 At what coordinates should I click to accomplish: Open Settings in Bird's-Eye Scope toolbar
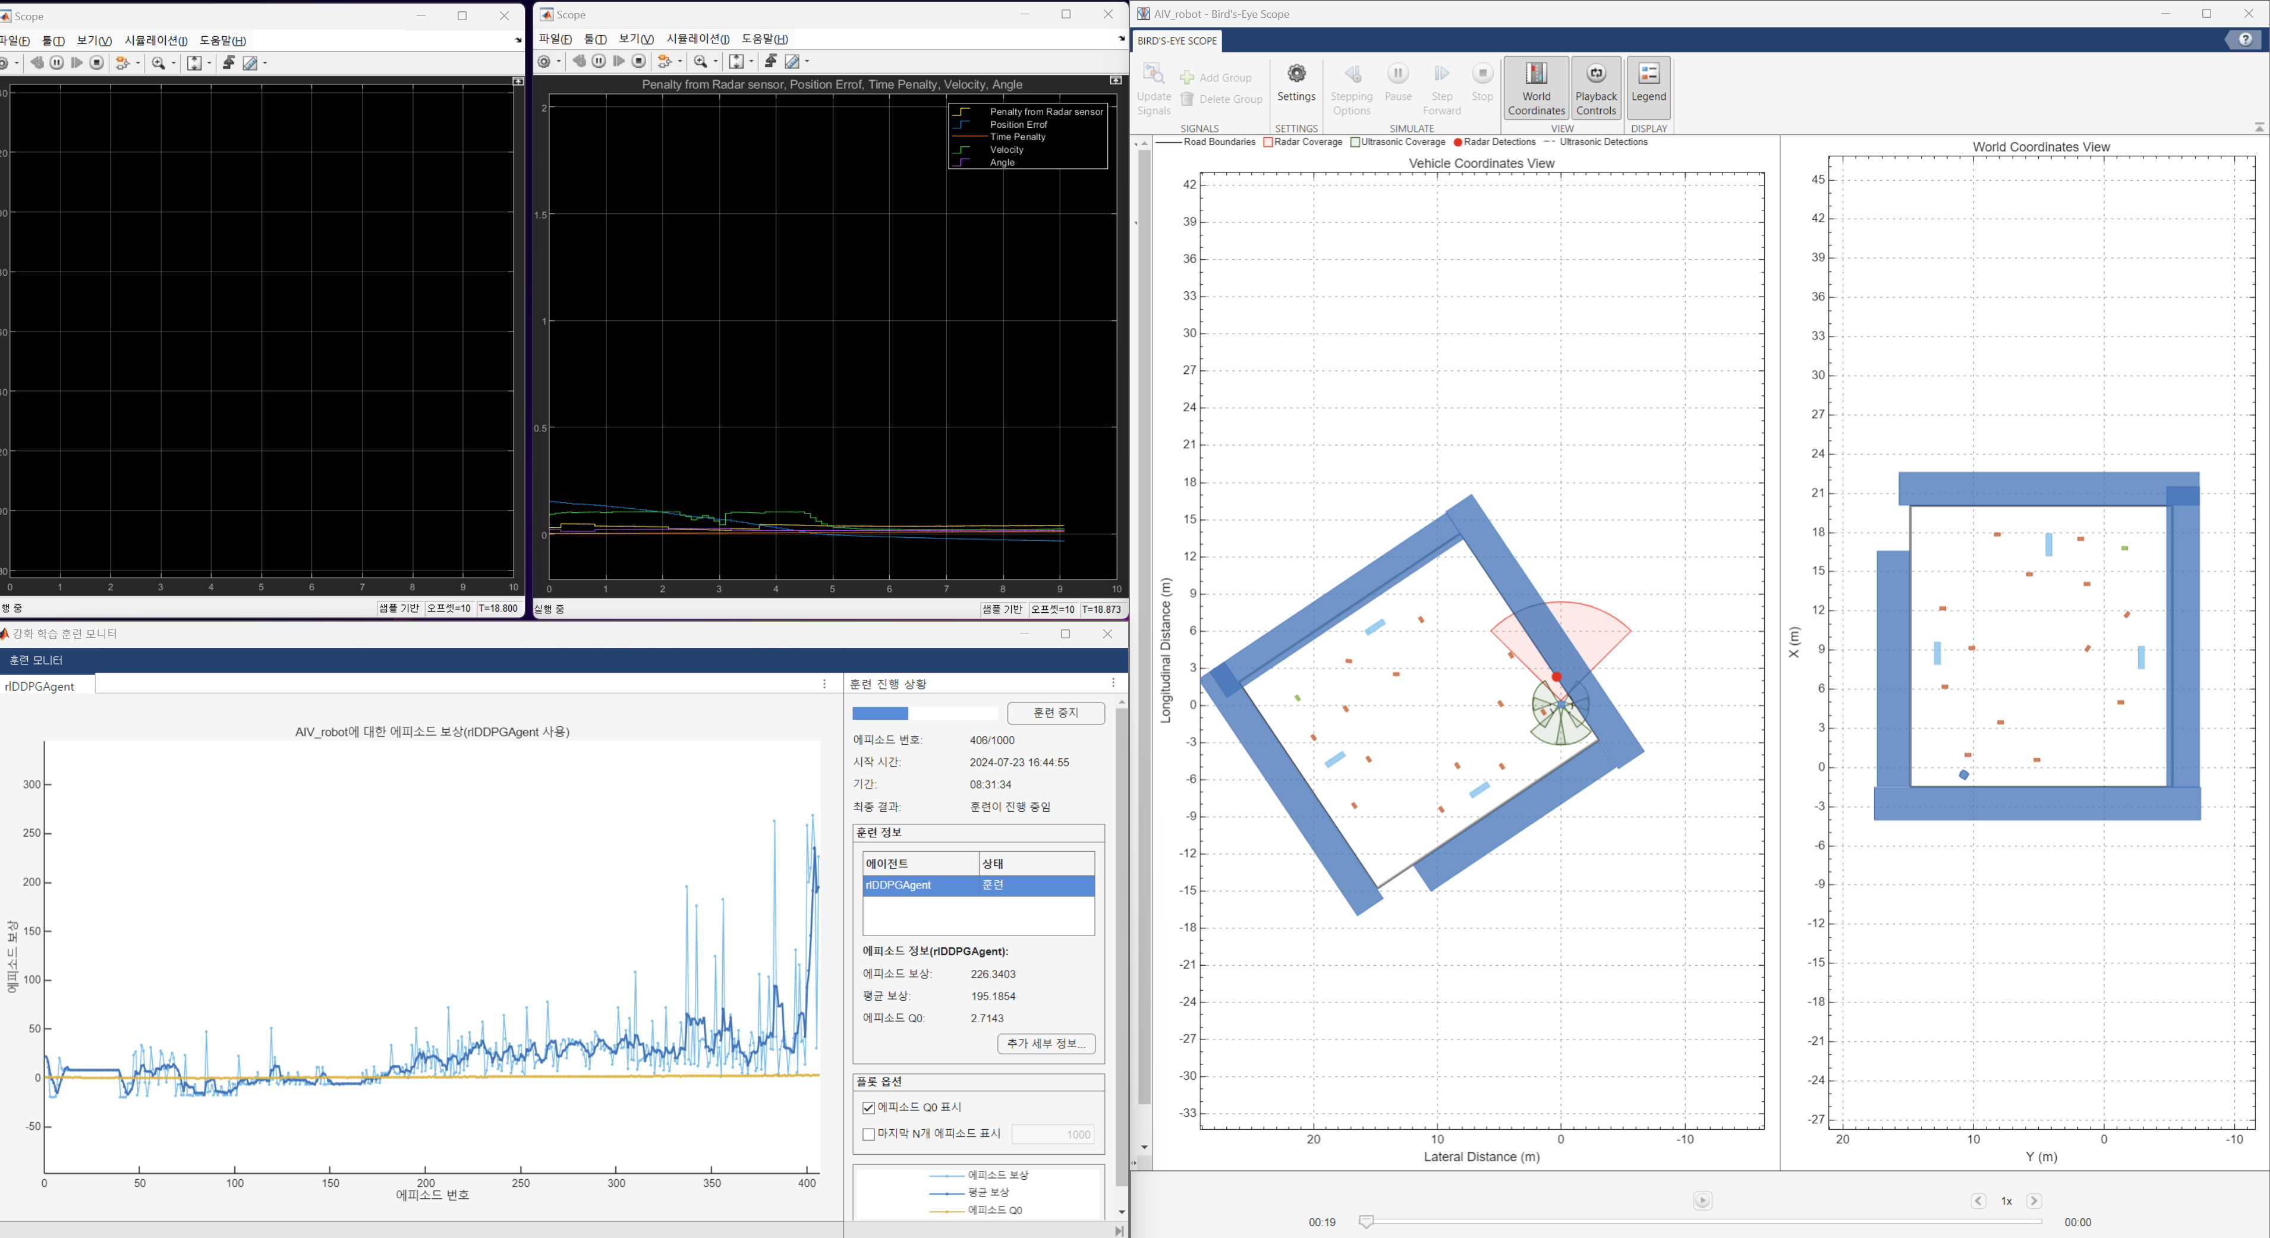(1295, 83)
